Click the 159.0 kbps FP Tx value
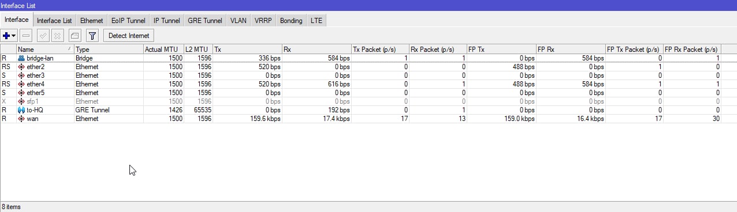Image resolution: width=737 pixels, height=212 pixels. (519, 119)
